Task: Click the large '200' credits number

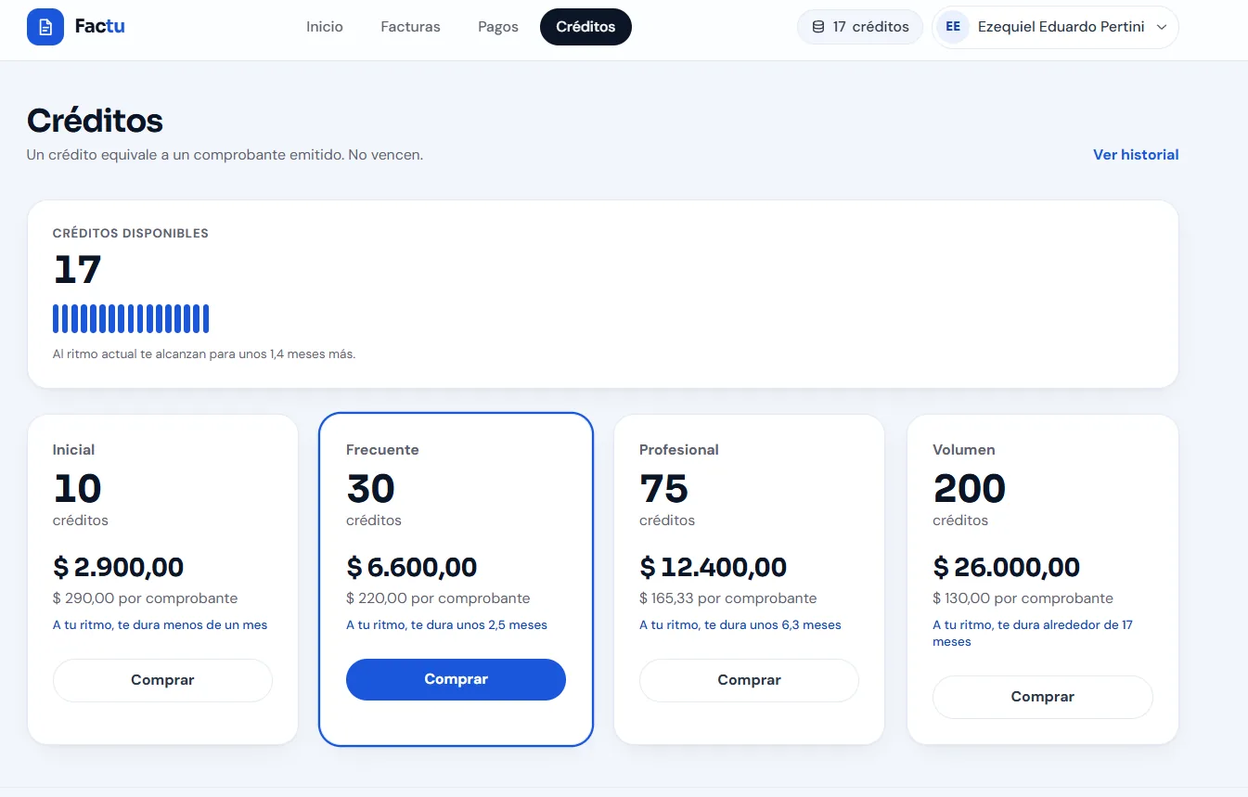Action: point(970,489)
